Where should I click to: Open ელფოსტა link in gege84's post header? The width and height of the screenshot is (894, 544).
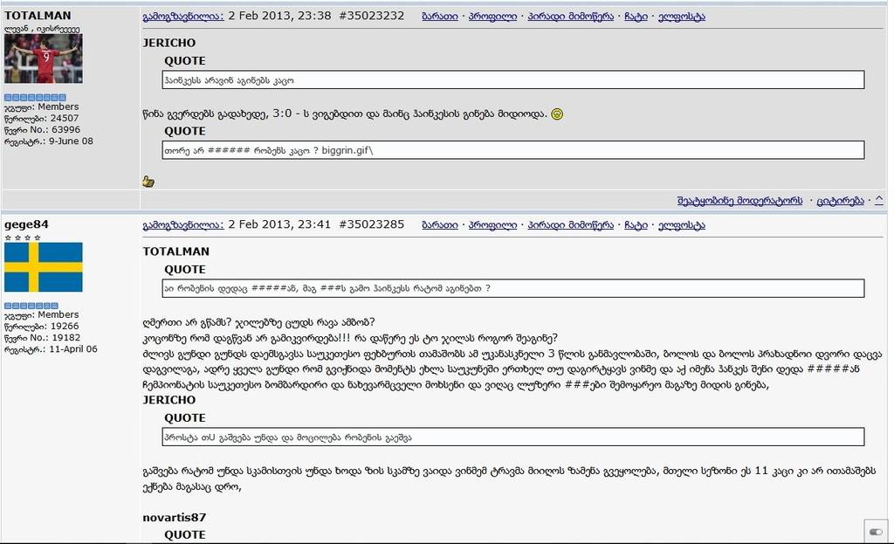[x=681, y=224]
